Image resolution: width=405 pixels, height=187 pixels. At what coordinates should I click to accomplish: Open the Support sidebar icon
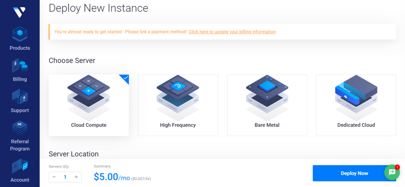pyautogui.click(x=19, y=97)
